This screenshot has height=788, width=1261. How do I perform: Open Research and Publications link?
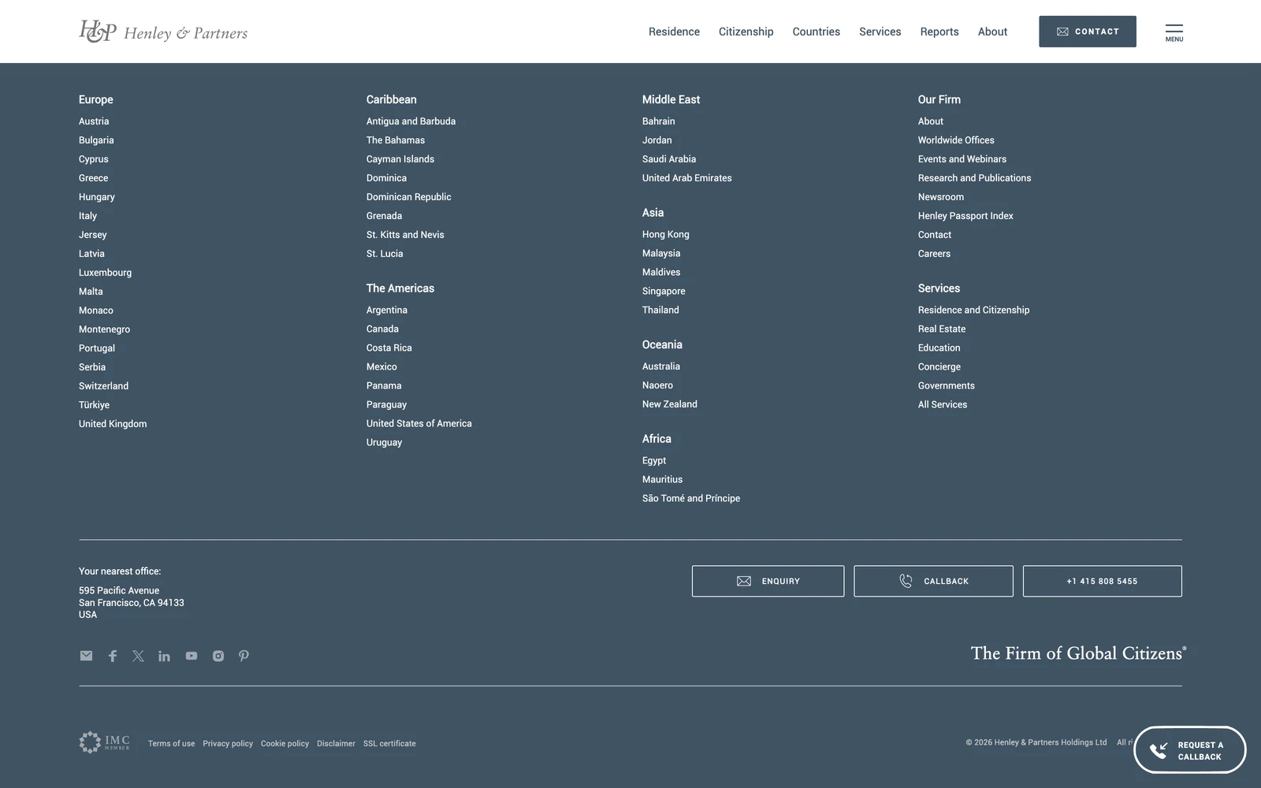pyautogui.click(x=974, y=178)
